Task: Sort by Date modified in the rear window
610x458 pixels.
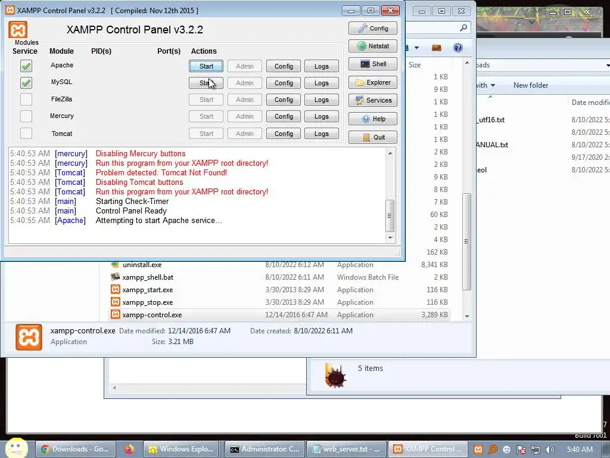Action: (x=590, y=103)
